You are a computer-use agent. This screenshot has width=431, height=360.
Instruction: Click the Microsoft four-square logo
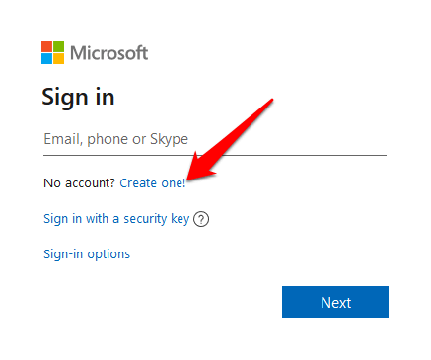pos(52,52)
